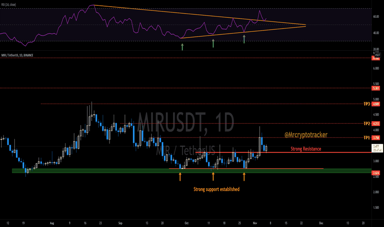Screen dimensions: 384x227
Task: Click the 3.000 price scale value
Action: click(376, 161)
